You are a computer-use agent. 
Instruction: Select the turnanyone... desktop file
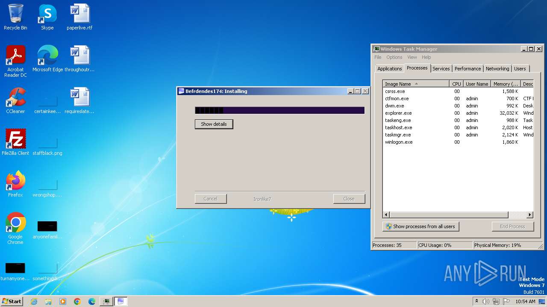tap(15, 270)
